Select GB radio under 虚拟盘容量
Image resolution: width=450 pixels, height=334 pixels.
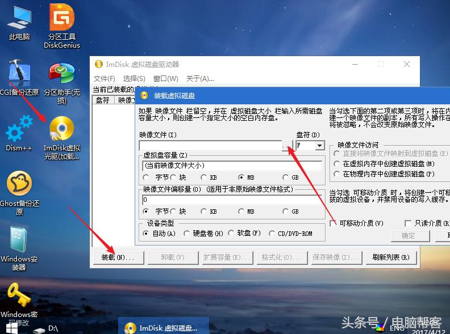pyautogui.click(x=286, y=177)
